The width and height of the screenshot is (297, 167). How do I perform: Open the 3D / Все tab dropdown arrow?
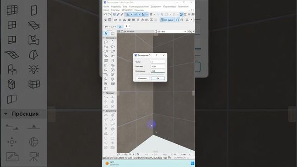pyautogui.click(x=185, y=32)
